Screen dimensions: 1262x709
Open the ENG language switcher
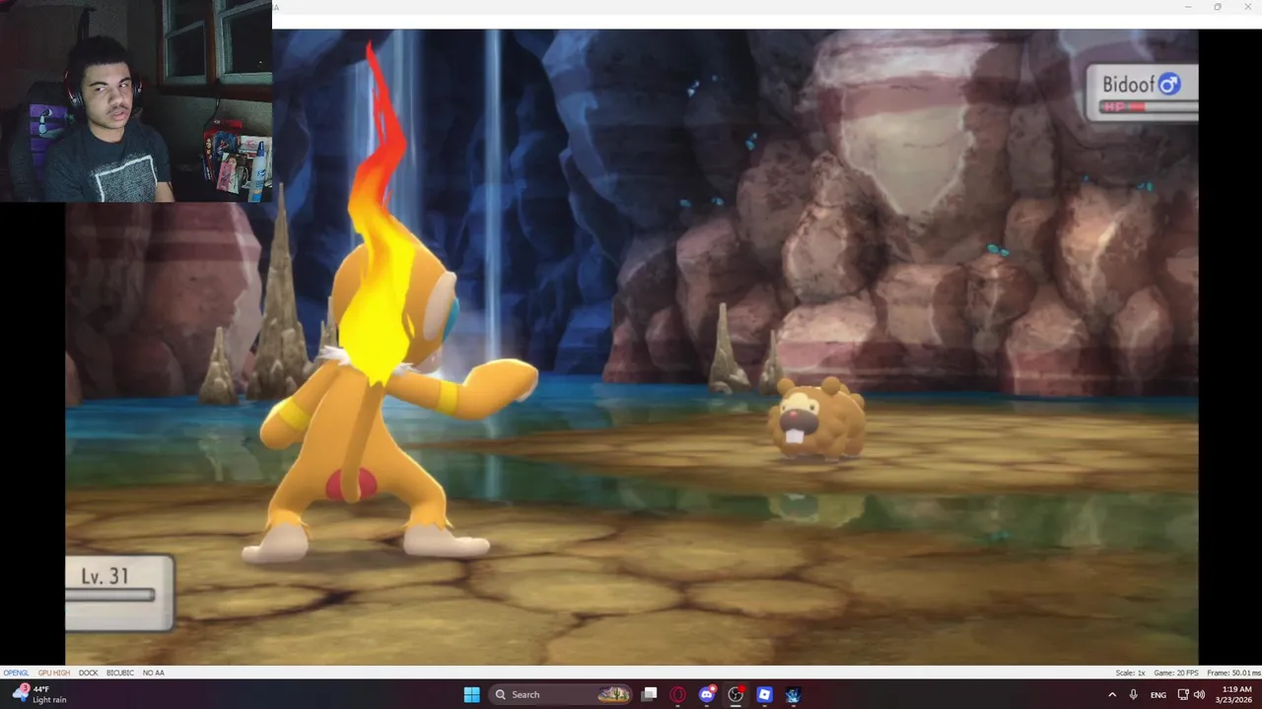coord(1158,694)
